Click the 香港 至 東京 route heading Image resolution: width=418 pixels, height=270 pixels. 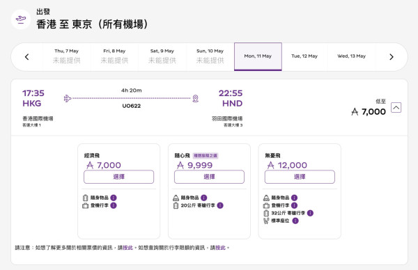92,24
